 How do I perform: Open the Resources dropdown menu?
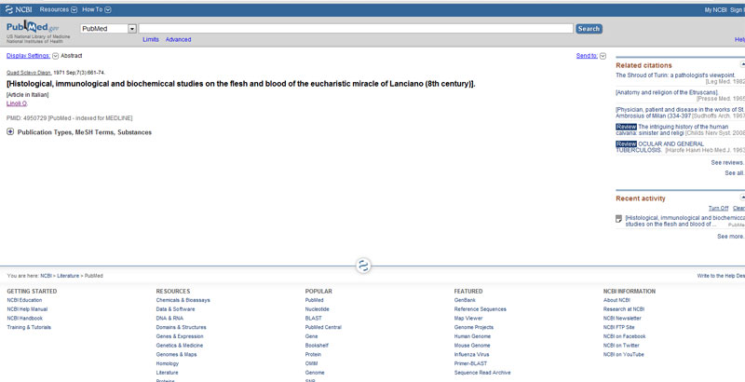coord(58,9)
